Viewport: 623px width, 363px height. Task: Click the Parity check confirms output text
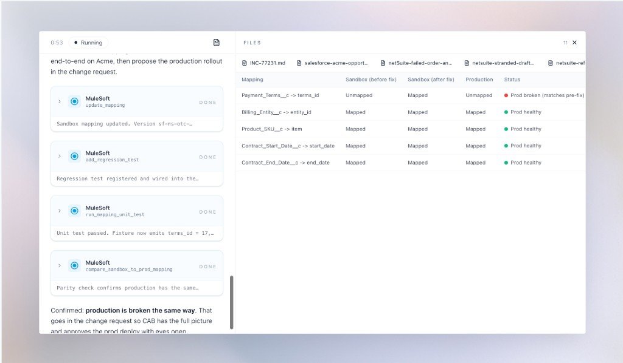[128, 288]
